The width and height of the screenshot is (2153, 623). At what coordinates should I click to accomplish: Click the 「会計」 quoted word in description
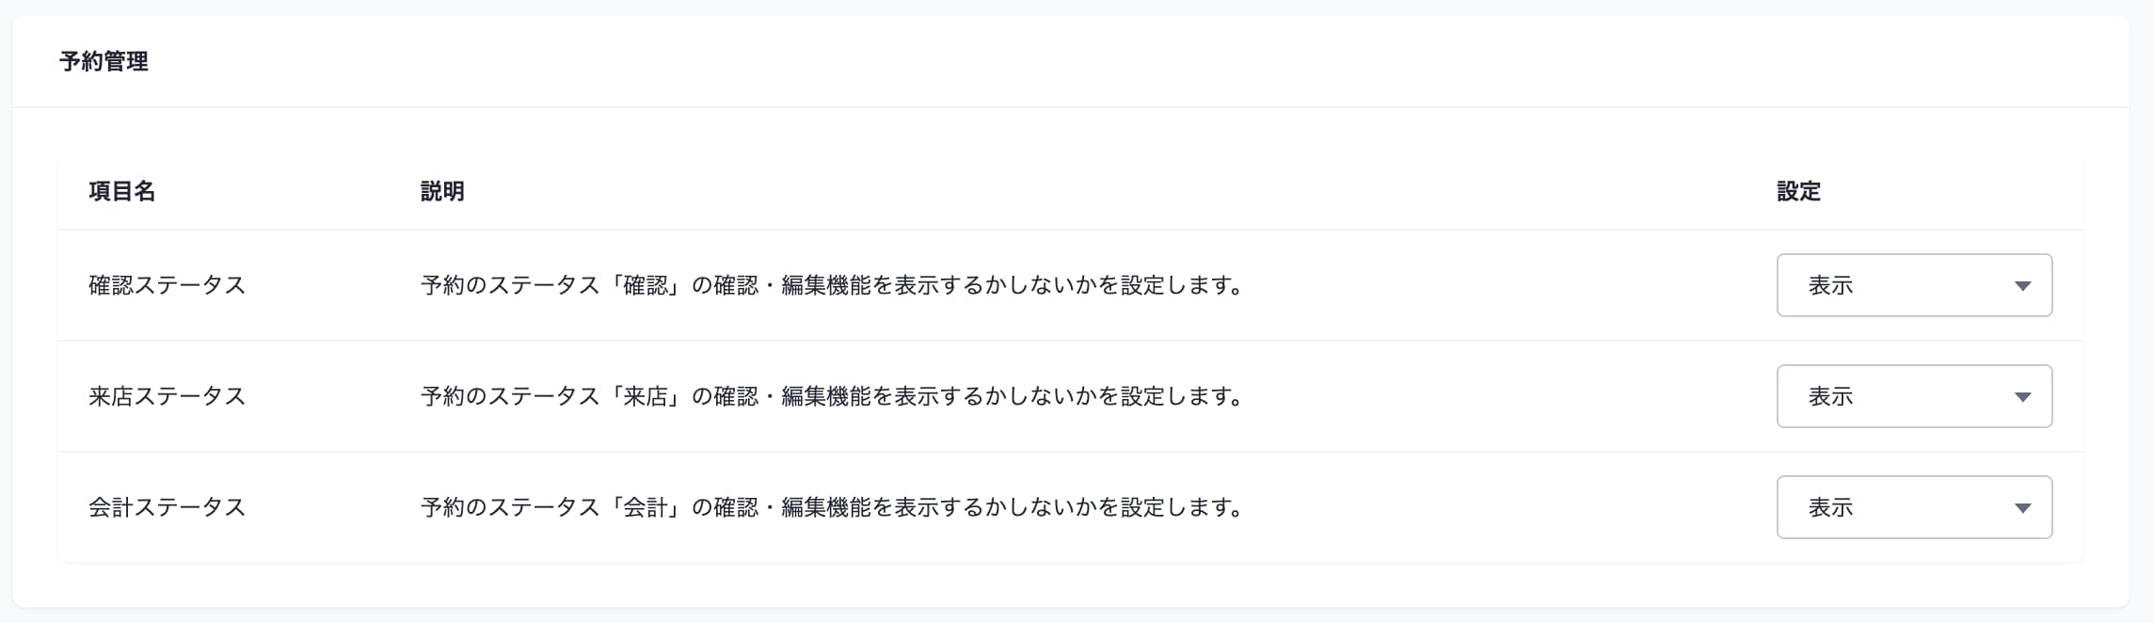(646, 507)
